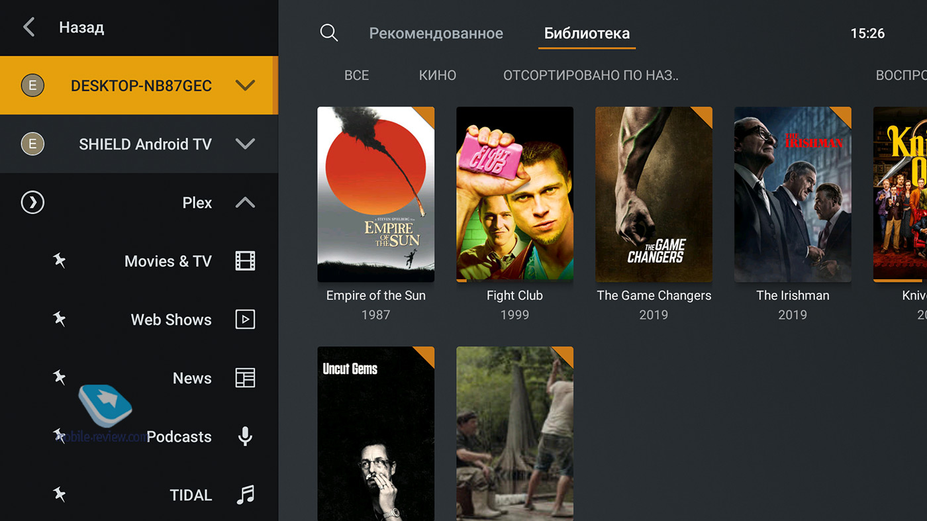Open the КИНО type filter
Viewport: 927px width, 521px height.
[x=437, y=75]
